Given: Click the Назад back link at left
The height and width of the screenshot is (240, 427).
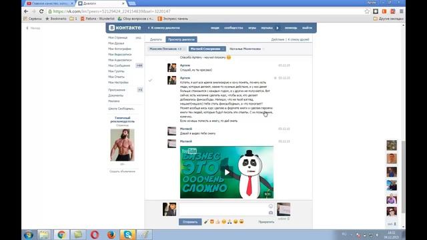Looking at the screenshot, I should coord(33,28).
